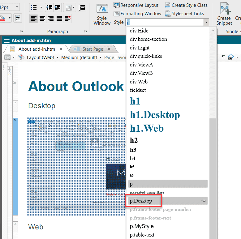
Task: Select h2 style
Action: pyautogui.click(x=168, y=140)
